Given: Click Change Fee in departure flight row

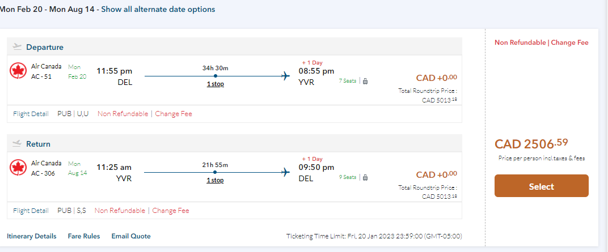Looking at the screenshot, I should click(x=174, y=114).
